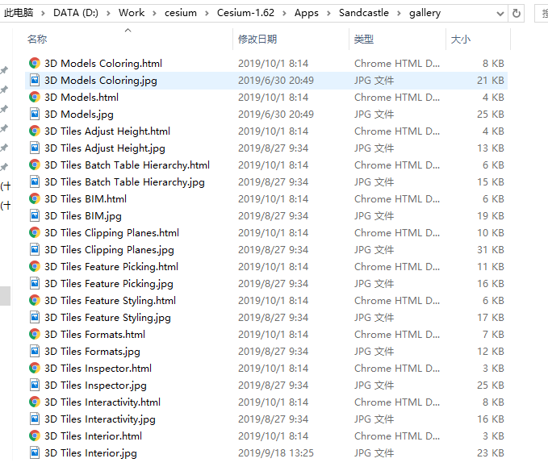548x471 pixels.
Task: Click image icon of 3D Tiles Formats.jpg
Action: pos(34,352)
